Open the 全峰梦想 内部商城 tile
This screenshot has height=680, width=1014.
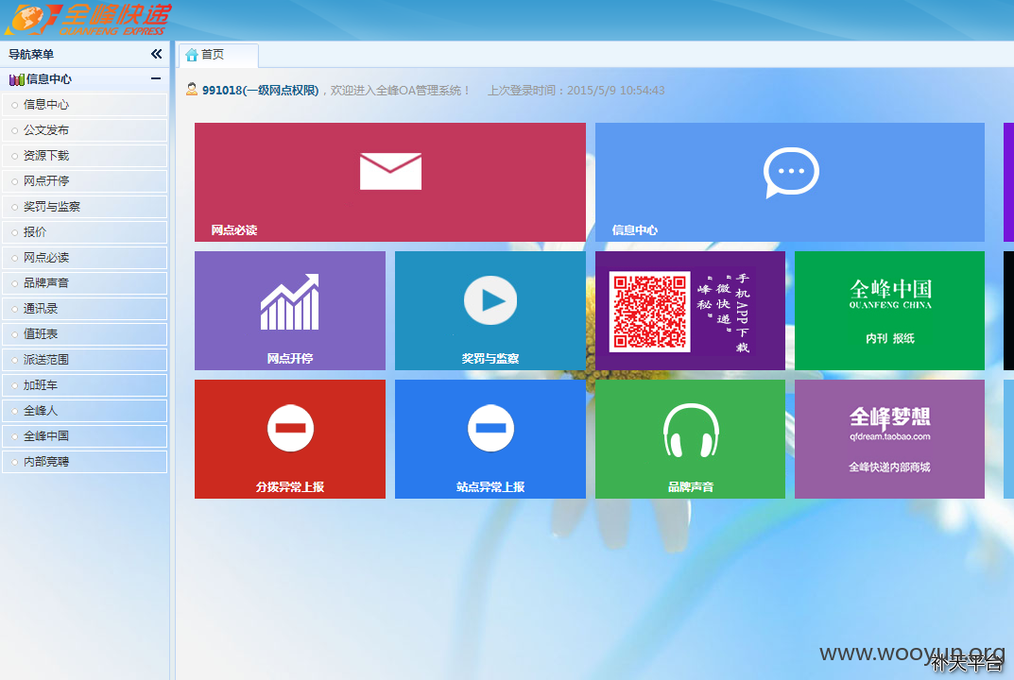click(890, 439)
